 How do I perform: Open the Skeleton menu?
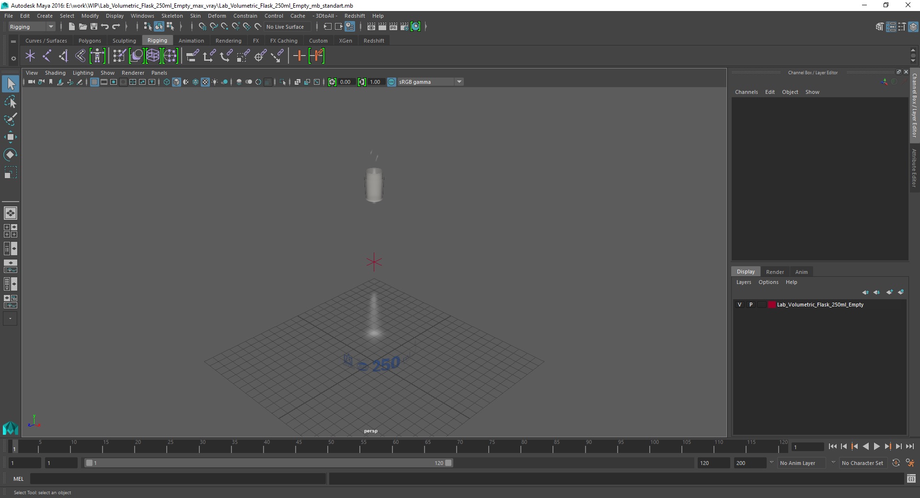tap(172, 16)
